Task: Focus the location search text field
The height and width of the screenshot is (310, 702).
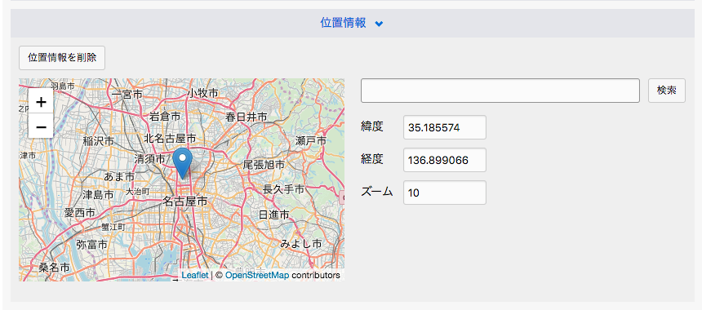Action: [500, 91]
